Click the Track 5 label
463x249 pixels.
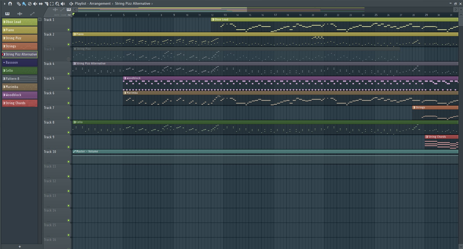pos(49,78)
